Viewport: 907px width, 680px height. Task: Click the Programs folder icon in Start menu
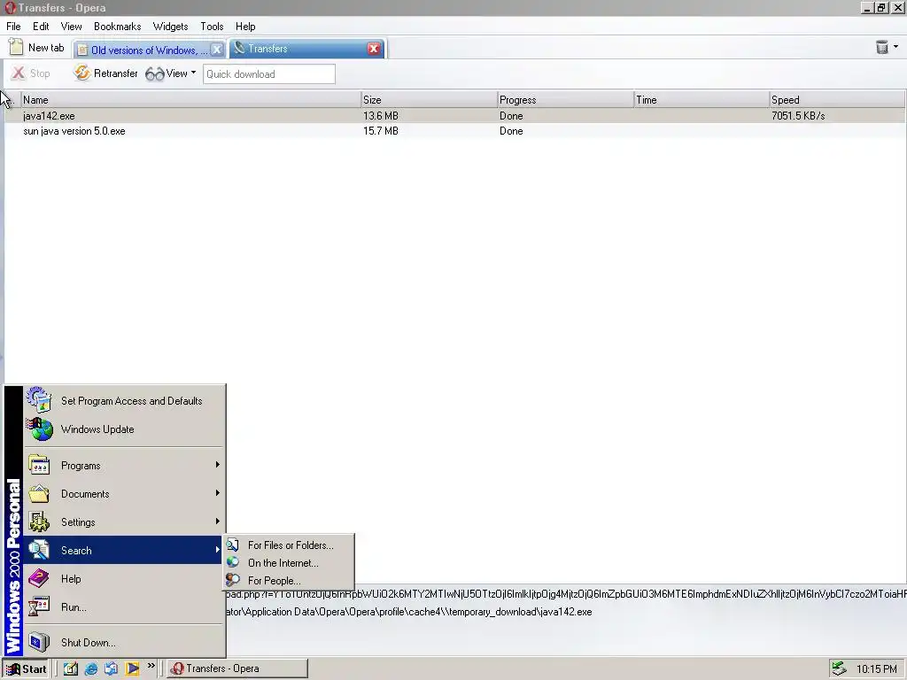[39, 465]
